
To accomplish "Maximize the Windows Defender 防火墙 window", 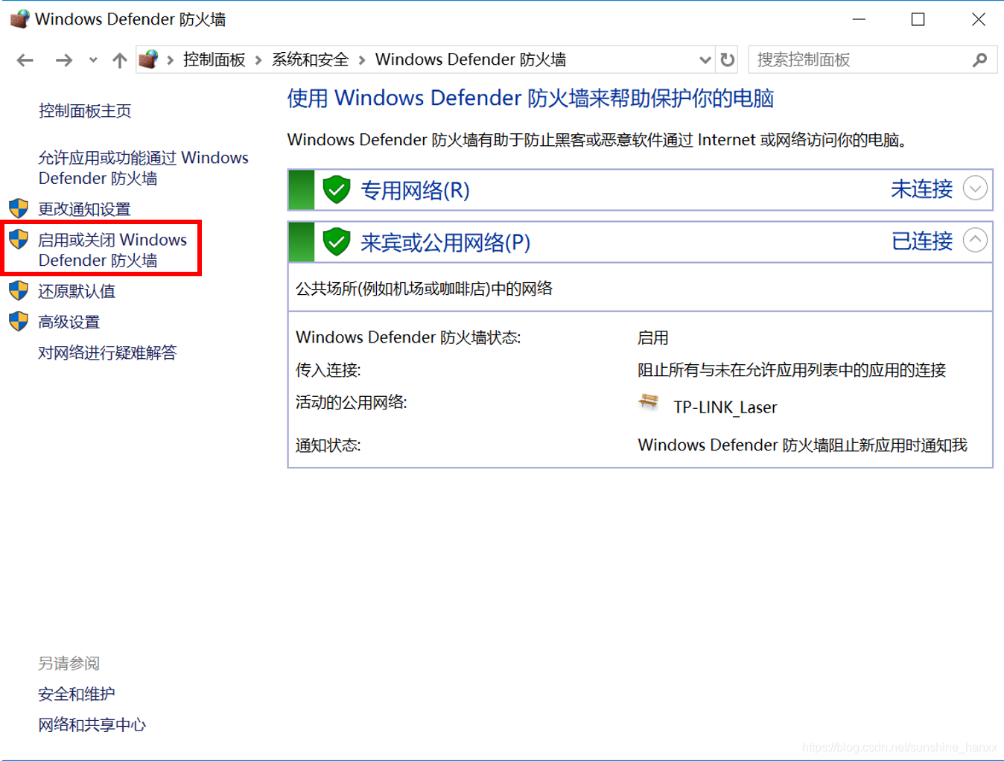I will click(x=918, y=19).
